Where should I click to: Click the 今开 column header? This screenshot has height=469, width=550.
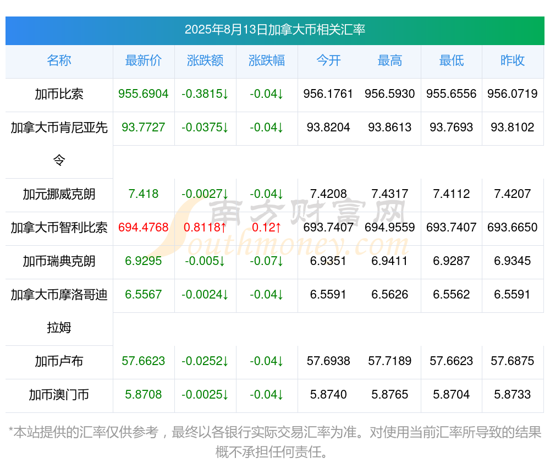[328, 60]
